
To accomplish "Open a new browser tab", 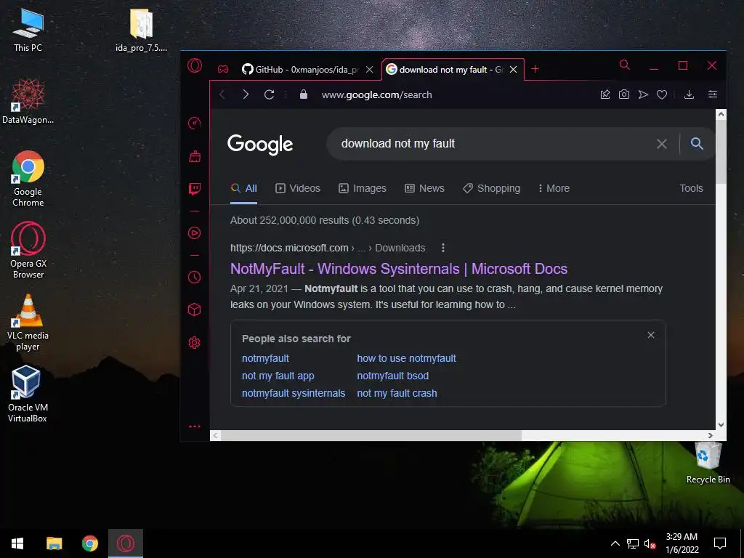I will click(535, 69).
